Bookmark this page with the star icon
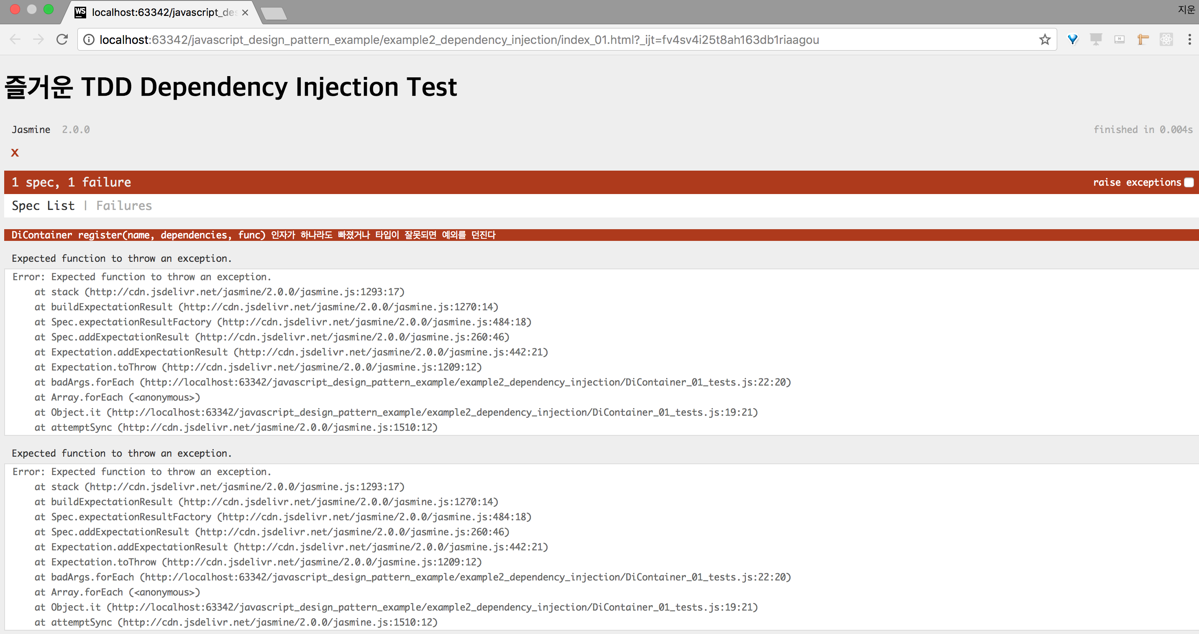This screenshot has height=634, width=1199. (1045, 40)
